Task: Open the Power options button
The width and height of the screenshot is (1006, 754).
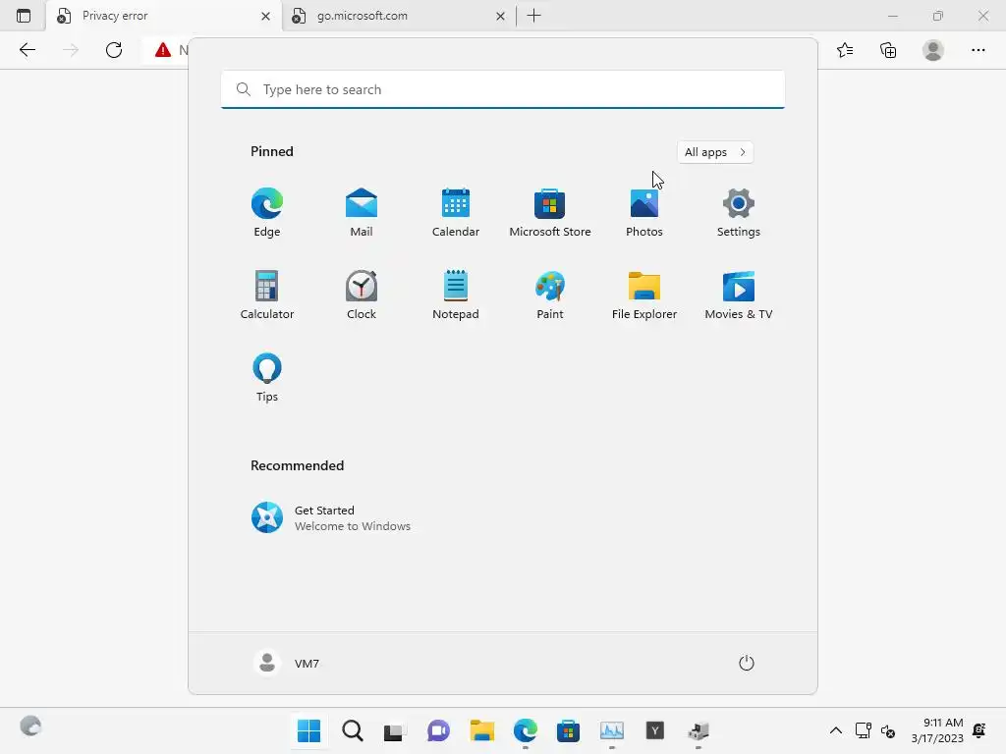Action: pos(747,663)
